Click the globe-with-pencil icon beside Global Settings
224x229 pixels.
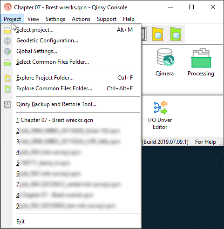(7, 52)
